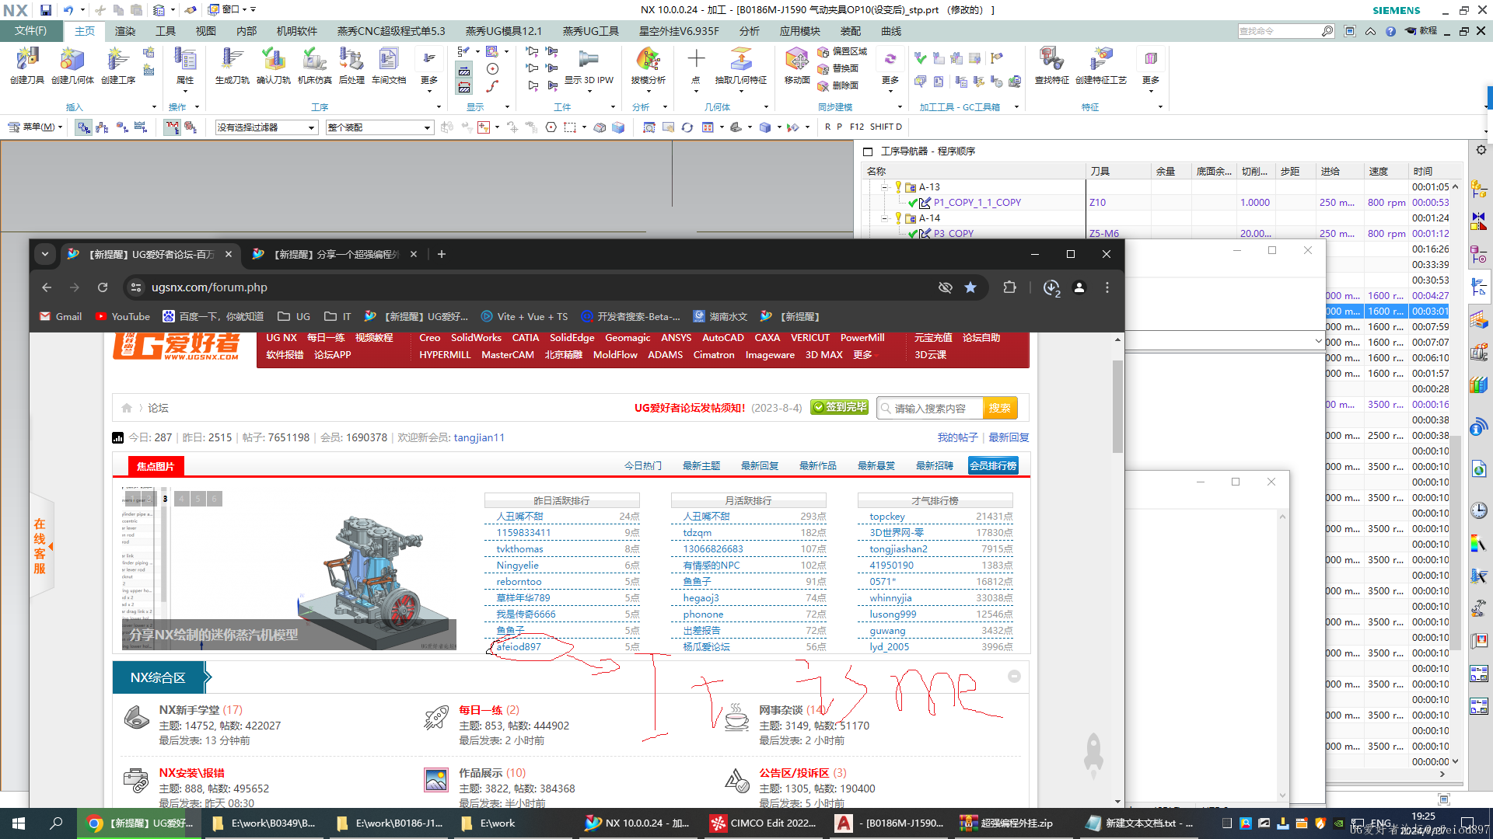Run 生成刀轨 (Generate Tool Path)
1493x839 pixels.
[233, 65]
